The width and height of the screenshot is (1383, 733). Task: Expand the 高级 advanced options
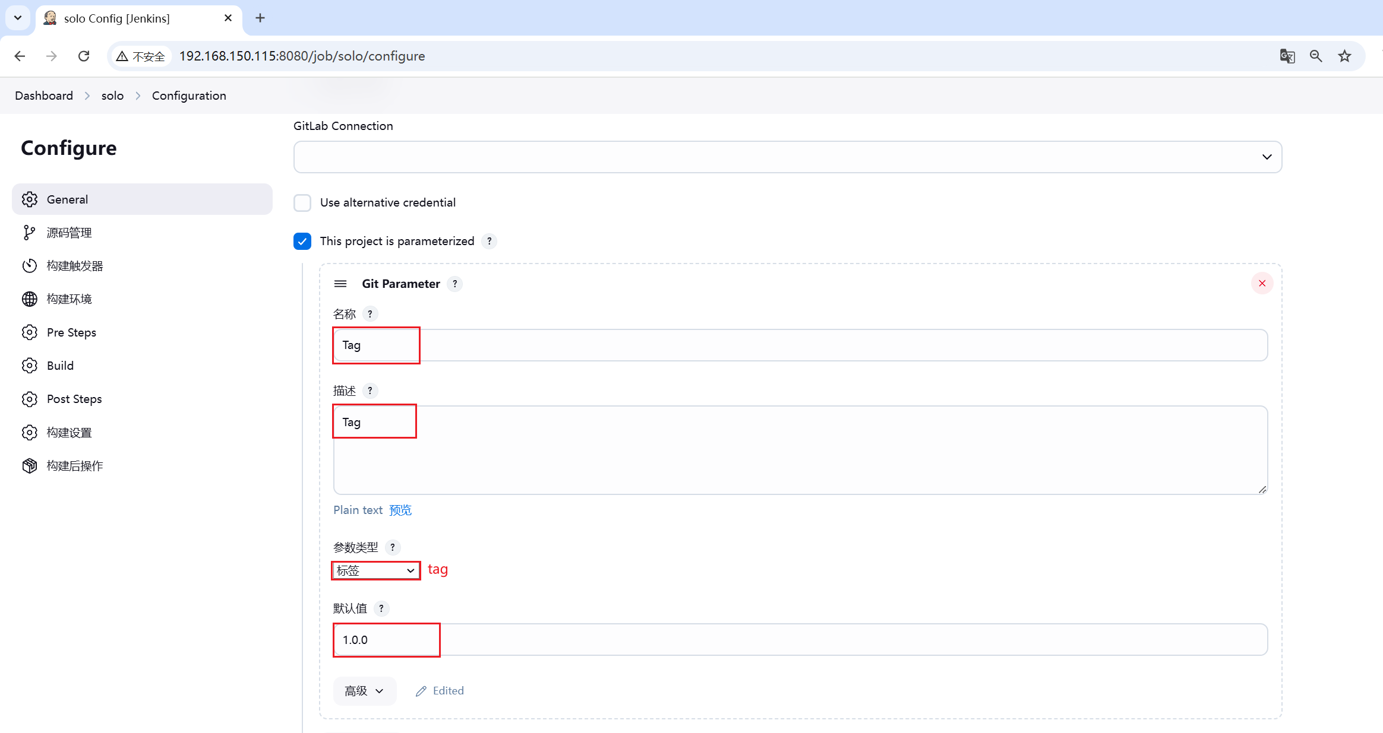(364, 691)
